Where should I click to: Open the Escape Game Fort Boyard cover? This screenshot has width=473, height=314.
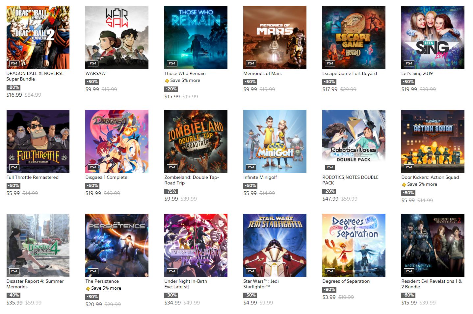coord(354,37)
